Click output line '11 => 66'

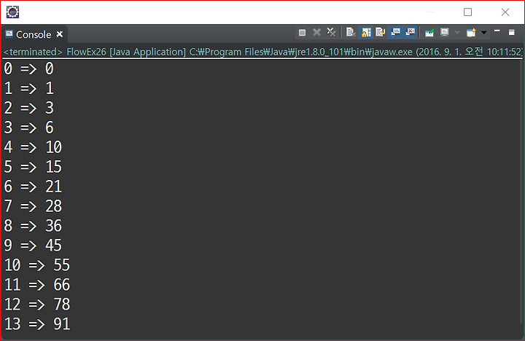click(x=37, y=285)
